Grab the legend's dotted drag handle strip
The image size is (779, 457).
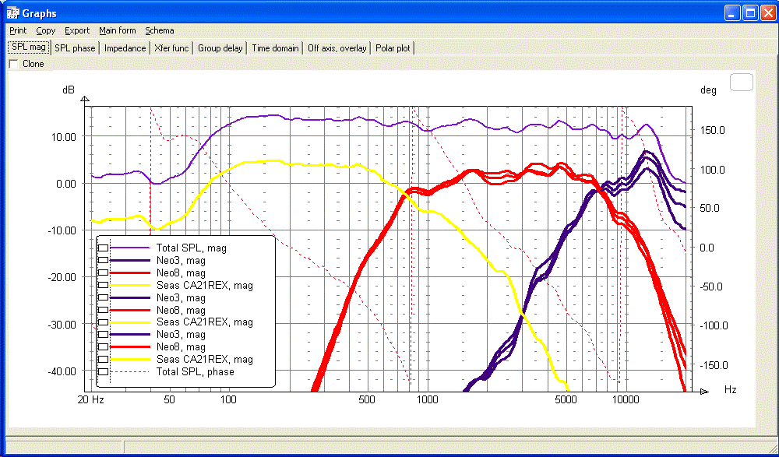(104, 311)
